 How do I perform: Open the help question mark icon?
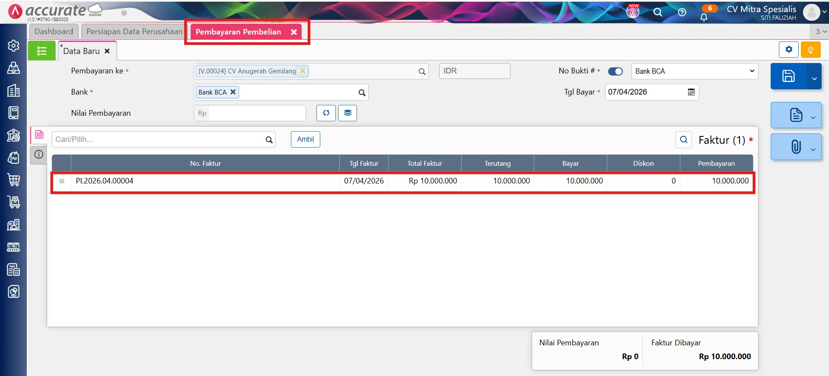click(x=682, y=12)
